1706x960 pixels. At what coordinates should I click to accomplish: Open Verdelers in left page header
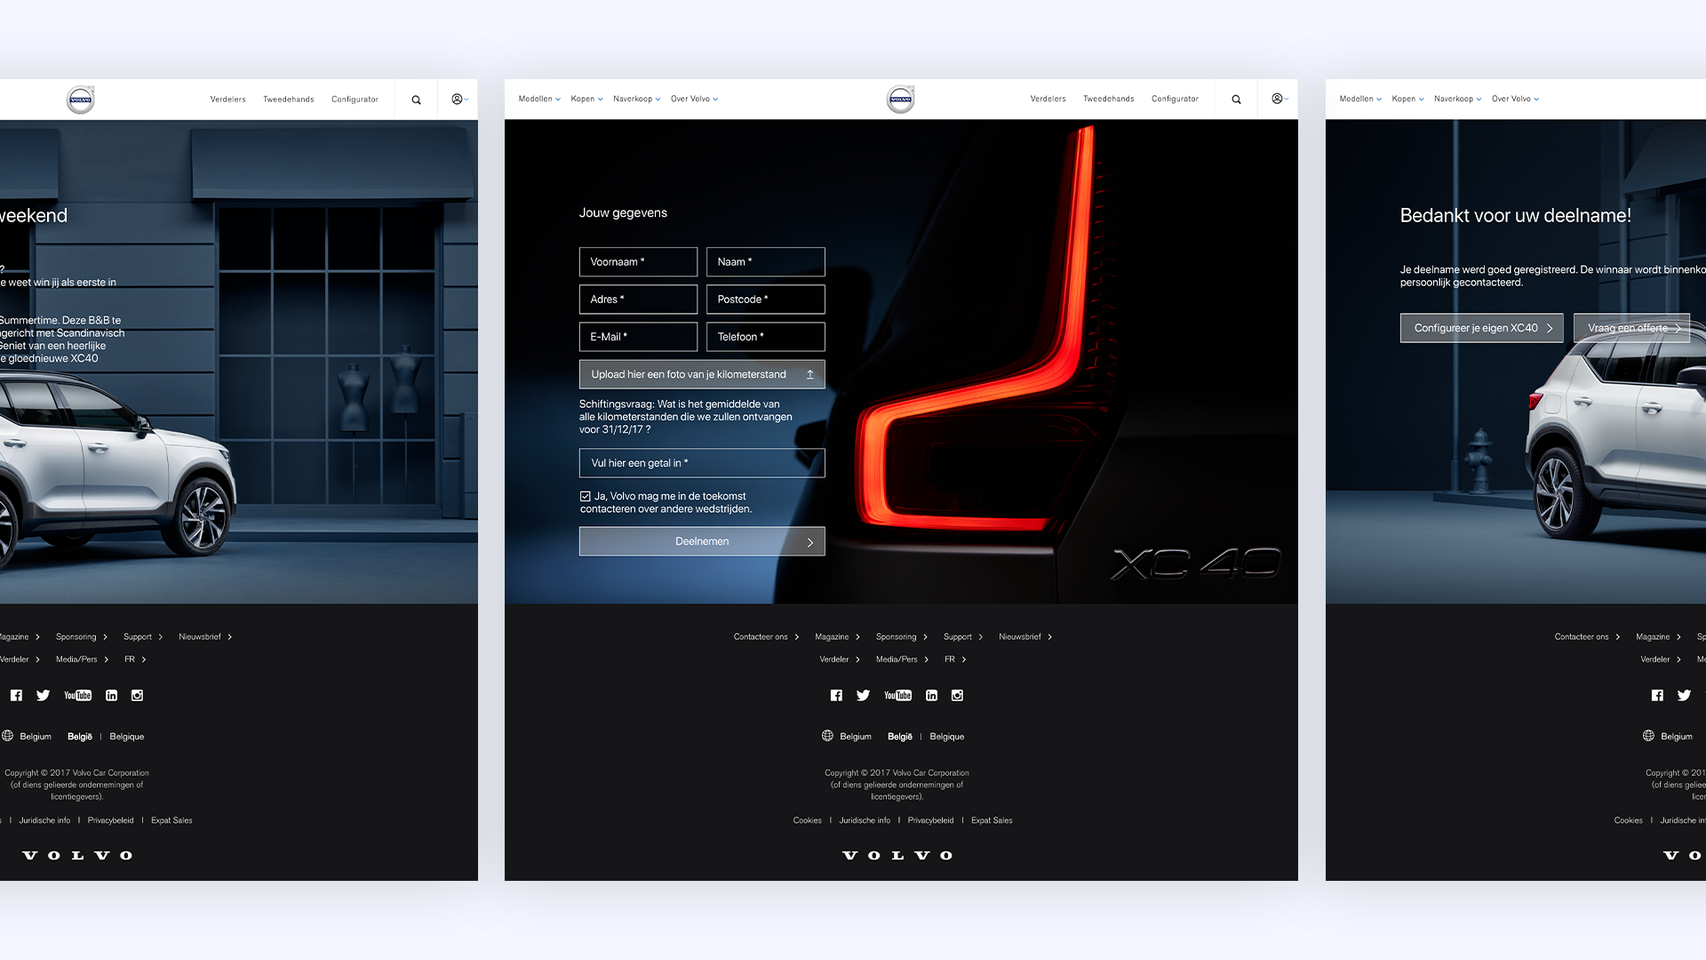pyautogui.click(x=227, y=99)
